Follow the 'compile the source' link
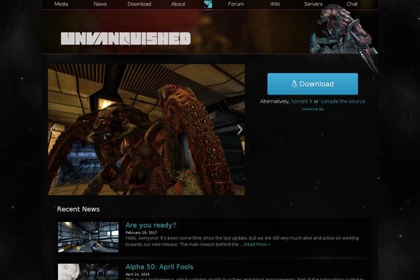Image resolution: width=420 pixels, height=280 pixels. click(342, 101)
